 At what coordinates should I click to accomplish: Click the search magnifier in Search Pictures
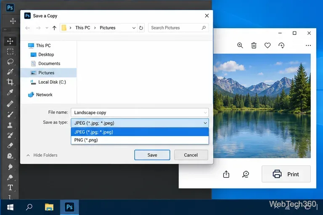[x=204, y=28]
